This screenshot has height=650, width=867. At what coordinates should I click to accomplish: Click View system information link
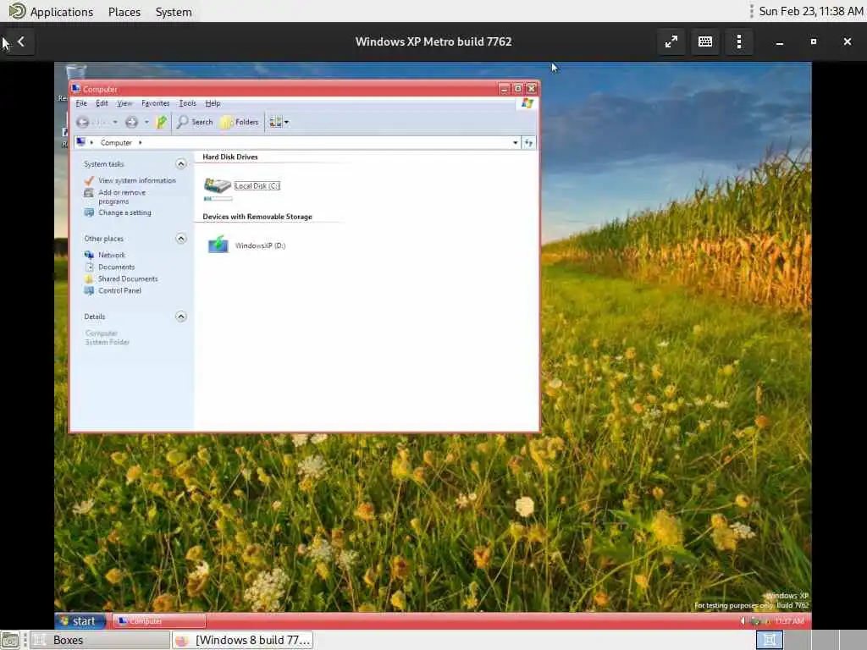click(137, 181)
